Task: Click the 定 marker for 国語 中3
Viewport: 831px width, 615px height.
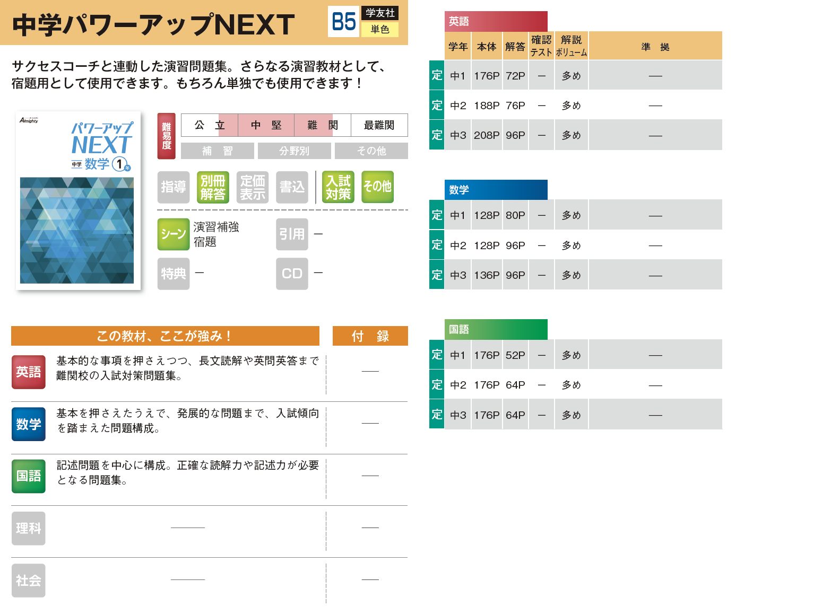Action: pyautogui.click(x=437, y=414)
